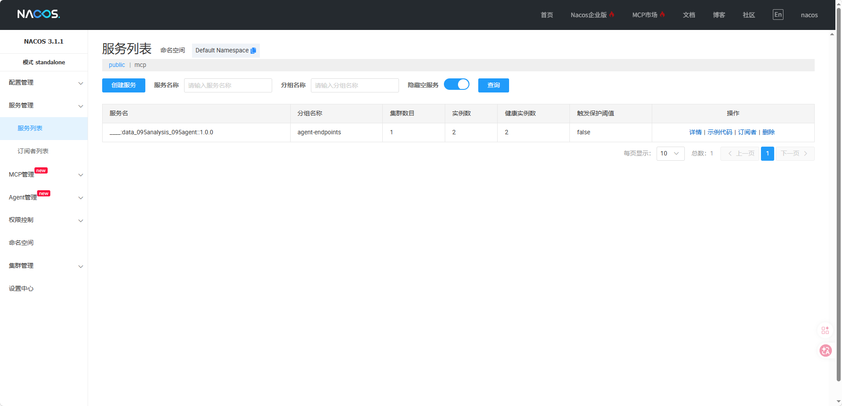
Task: Expand the Agent管理 menu
Action: [x=44, y=197]
